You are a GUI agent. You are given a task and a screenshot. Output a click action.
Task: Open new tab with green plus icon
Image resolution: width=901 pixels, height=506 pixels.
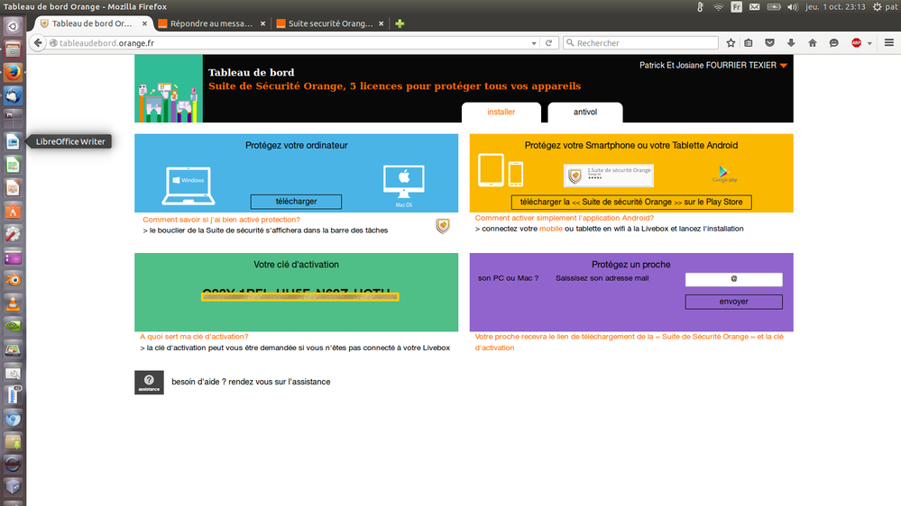coord(400,23)
